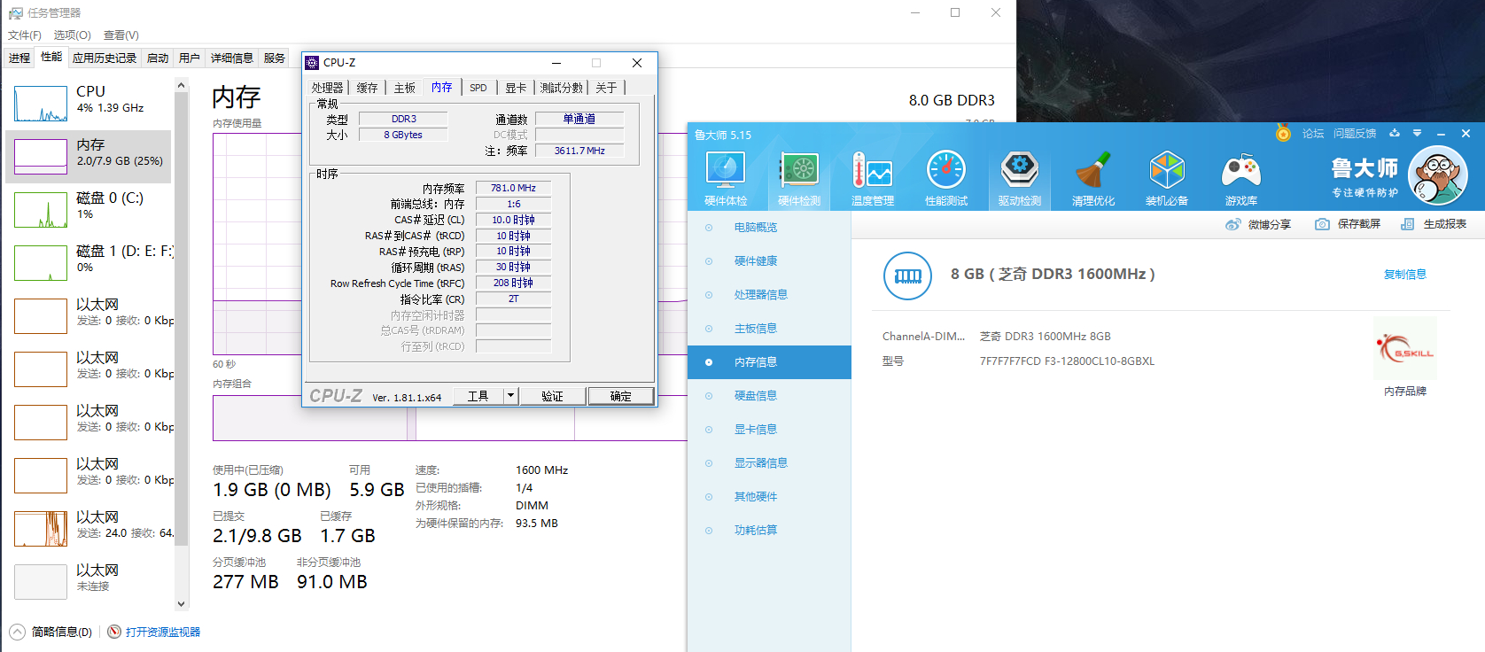The height and width of the screenshot is (652, 1485).
Task: Open the 问题反馈 feedback link
Action: (1355, 134)
